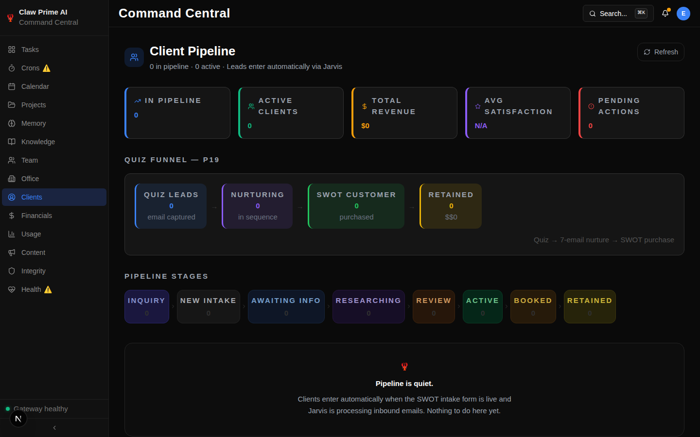Select the Researching pipeline stage
This screenshot has width=700, height=437.
point(368,307)
